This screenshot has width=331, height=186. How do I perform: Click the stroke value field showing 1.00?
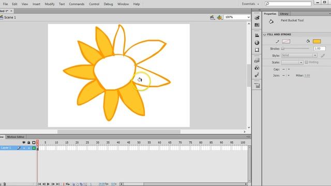pyautogui.click(x=320, y=49)
